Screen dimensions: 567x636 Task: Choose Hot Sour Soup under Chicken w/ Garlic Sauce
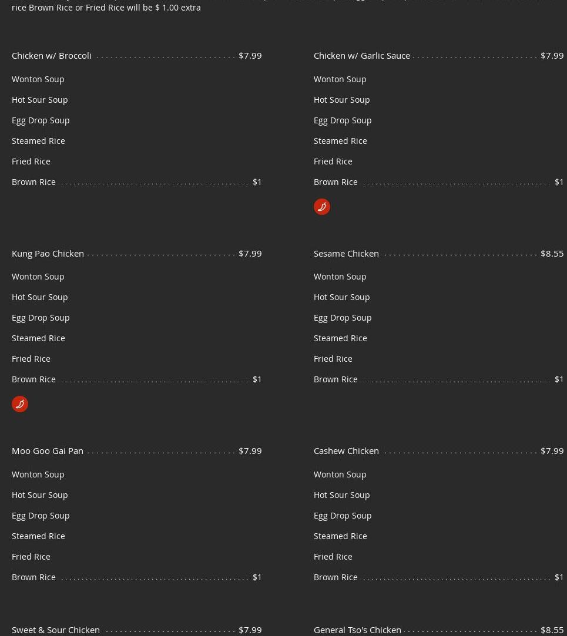(x=341, y=99)
